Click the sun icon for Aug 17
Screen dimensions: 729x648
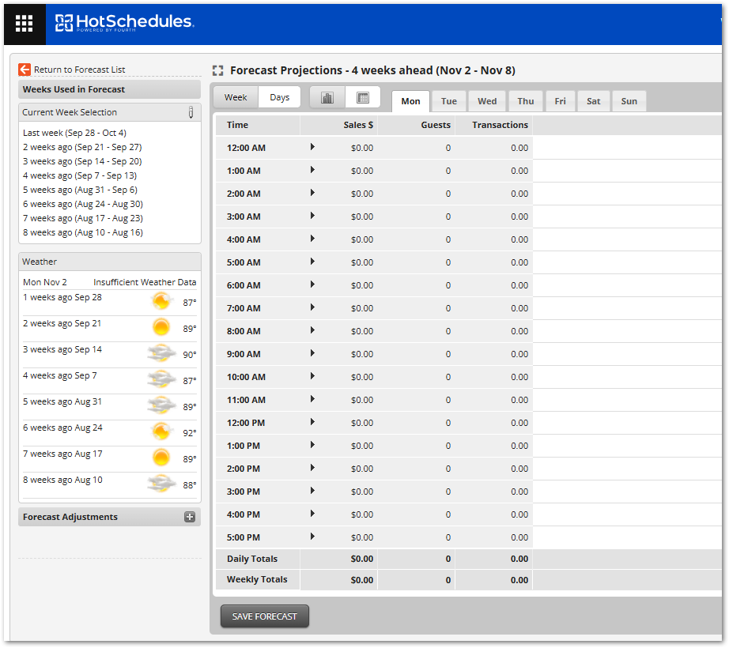[161, 458]
